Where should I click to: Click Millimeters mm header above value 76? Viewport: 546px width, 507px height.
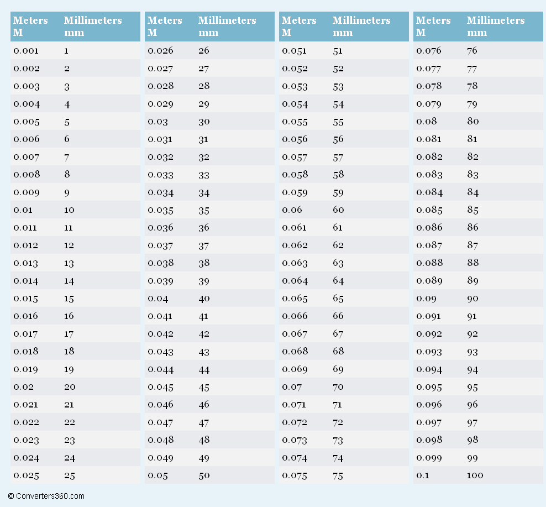click(496, 27)
